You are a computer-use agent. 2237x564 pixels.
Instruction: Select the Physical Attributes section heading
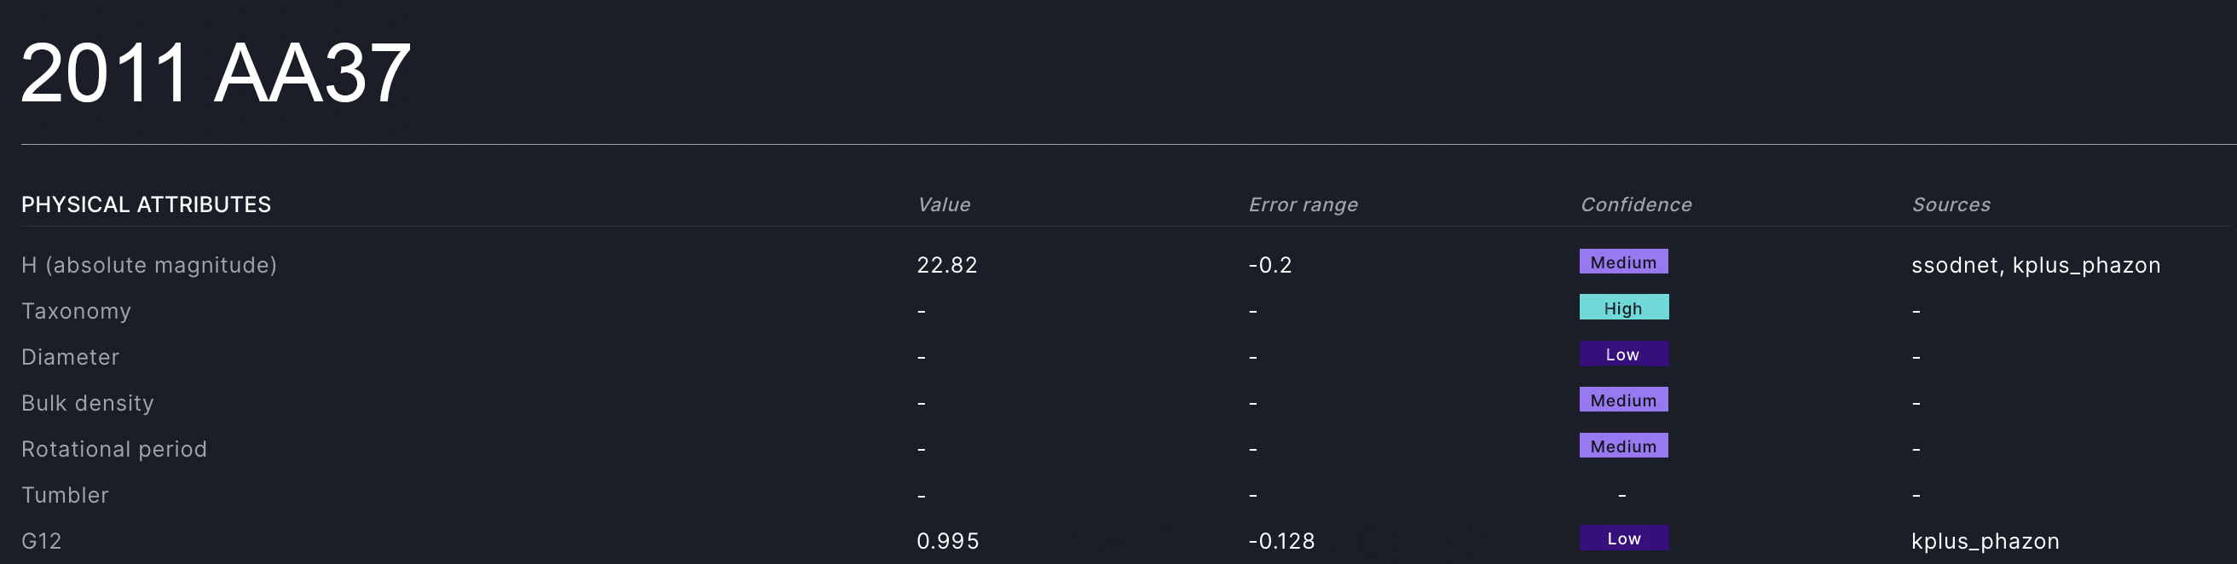[x=146, y=204]
